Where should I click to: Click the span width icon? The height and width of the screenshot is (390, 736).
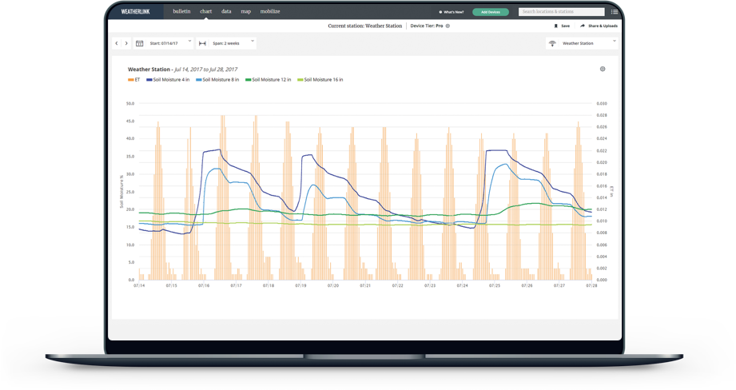(202, 43)
